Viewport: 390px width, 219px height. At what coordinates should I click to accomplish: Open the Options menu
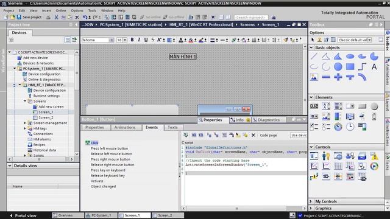coord(77,10)
